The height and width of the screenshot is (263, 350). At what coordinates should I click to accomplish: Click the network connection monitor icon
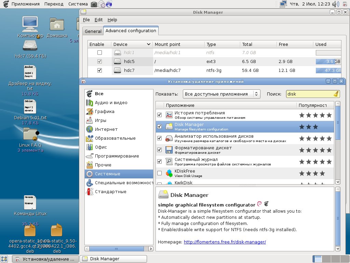click(x=283, y=4)
